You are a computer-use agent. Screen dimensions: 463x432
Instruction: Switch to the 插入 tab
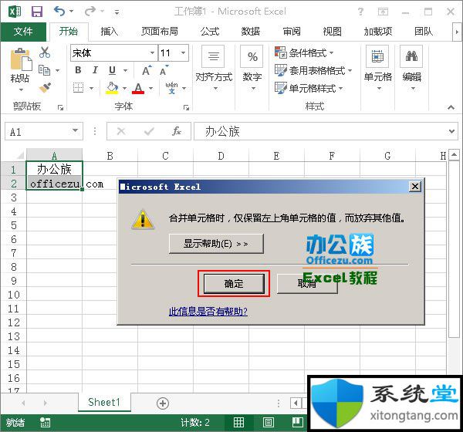pyautogui.click(x=110, y=31)
